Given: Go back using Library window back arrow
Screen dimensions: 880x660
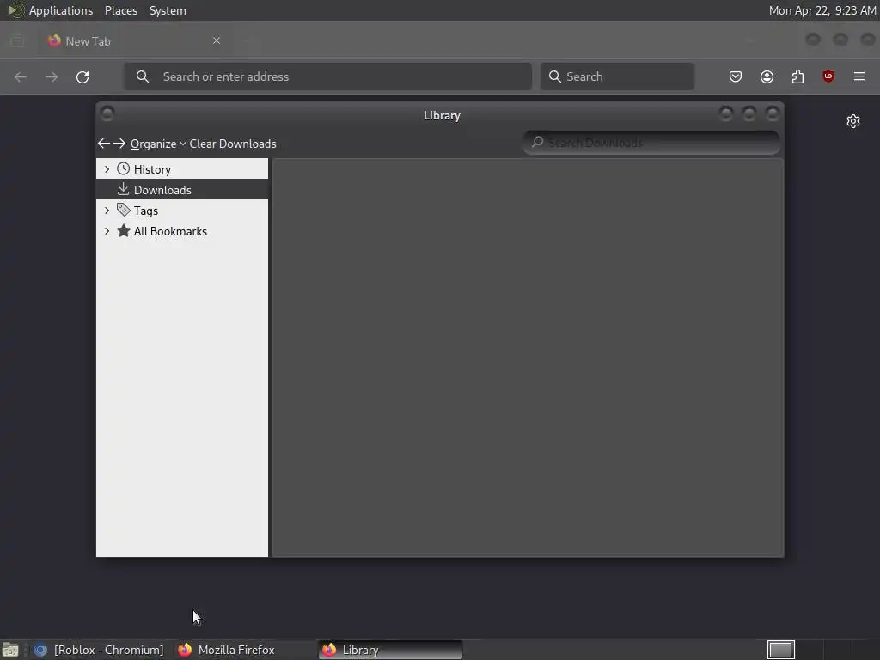Looking at the screenshot, I should coord(103,144).
